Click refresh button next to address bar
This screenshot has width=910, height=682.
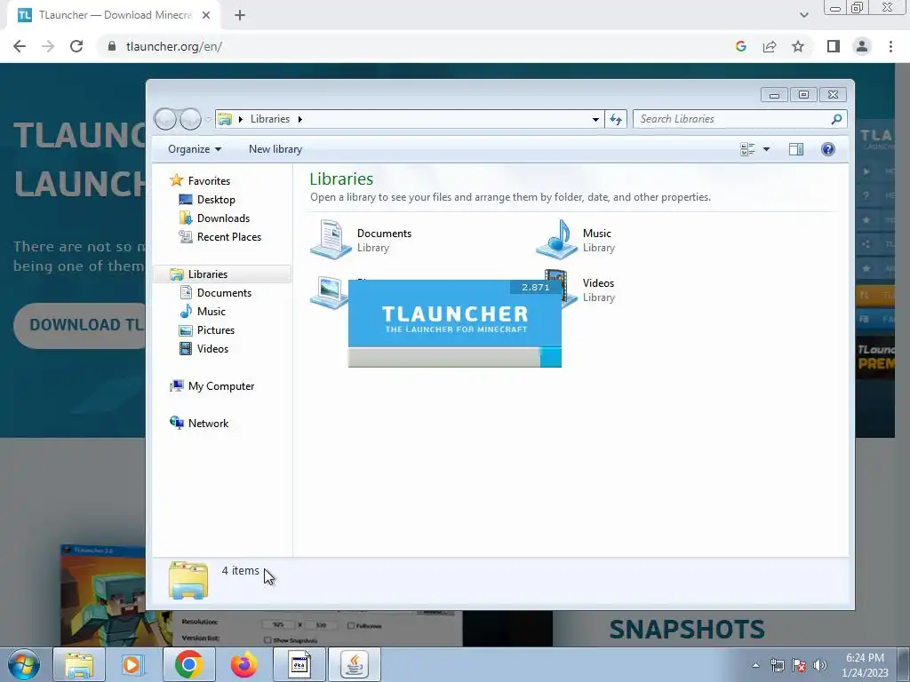[x=616, y=119]
